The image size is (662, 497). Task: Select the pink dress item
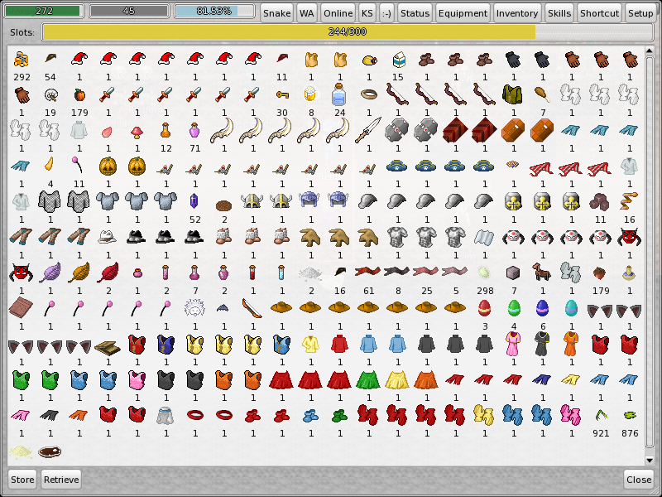pos(514,344)
